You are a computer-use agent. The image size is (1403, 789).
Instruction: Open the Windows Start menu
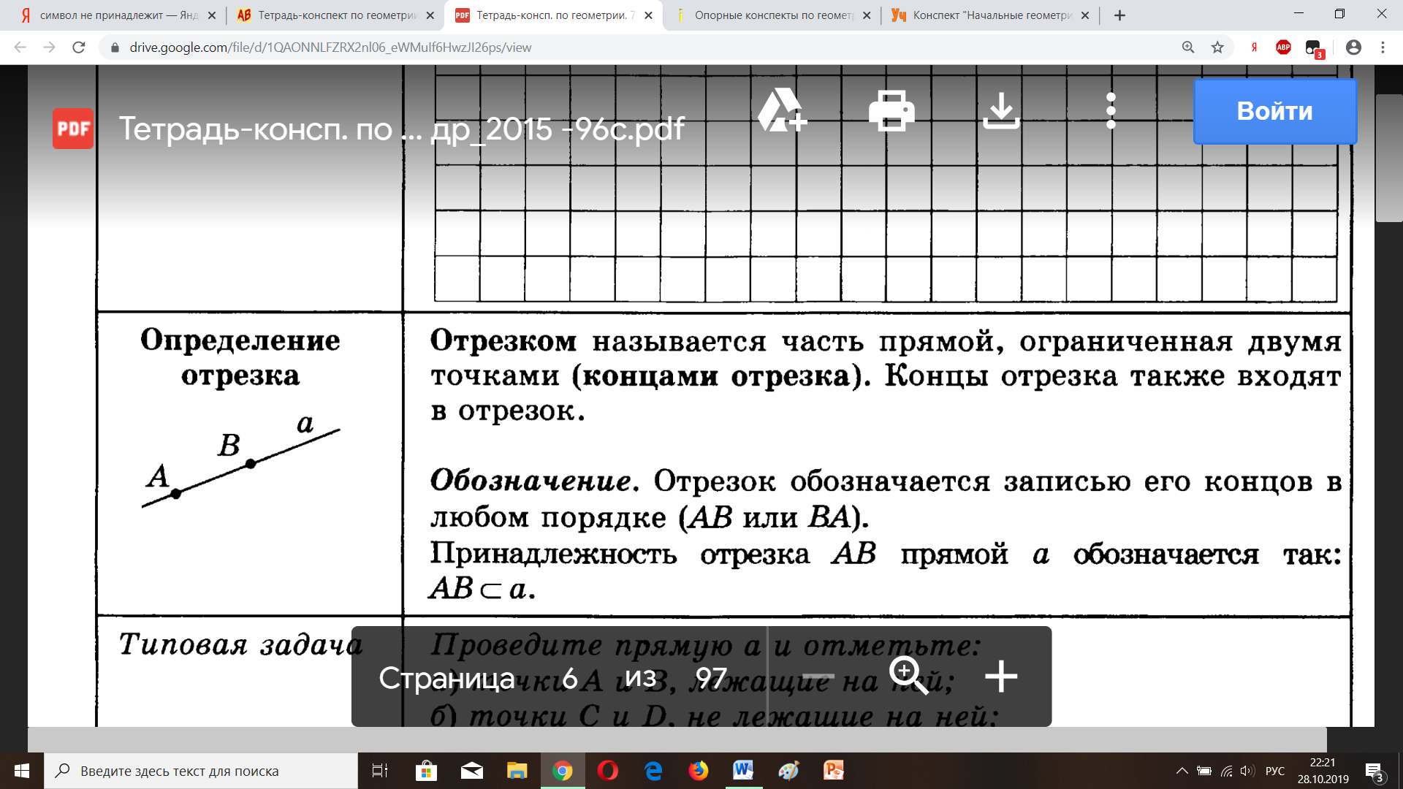(x=22, y=771)
